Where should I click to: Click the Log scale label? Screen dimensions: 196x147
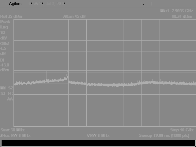pos(4,27)
